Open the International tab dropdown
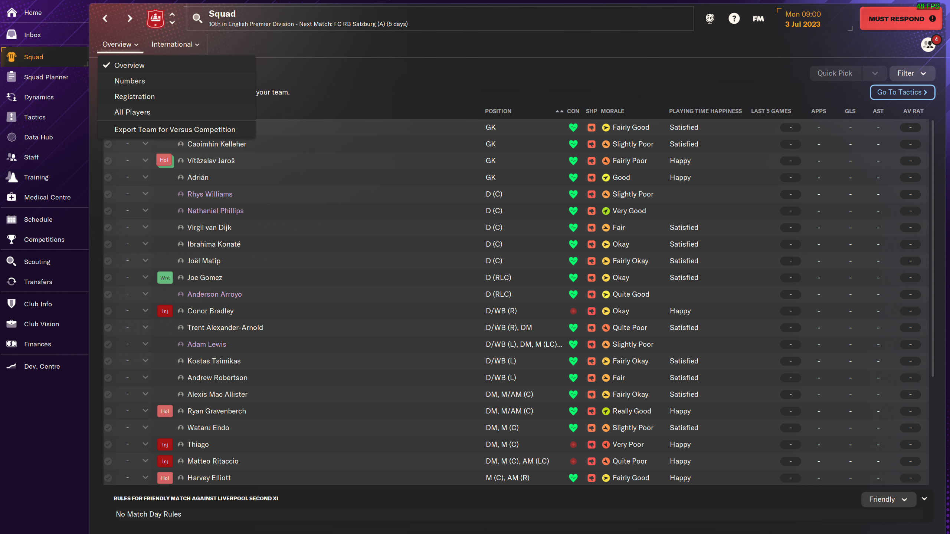This screenshot has height=534, width=950. tap(175, 44)
